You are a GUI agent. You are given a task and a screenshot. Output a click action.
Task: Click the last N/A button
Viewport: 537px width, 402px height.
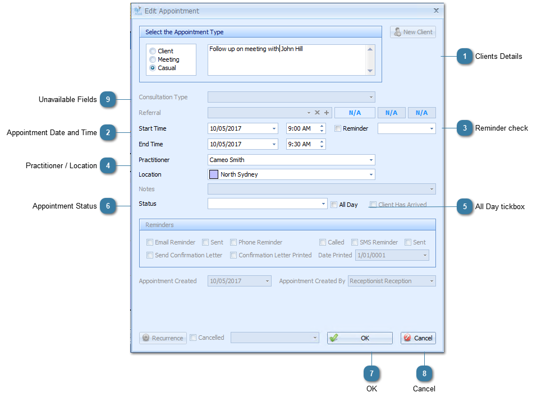(x=421, y=113)
